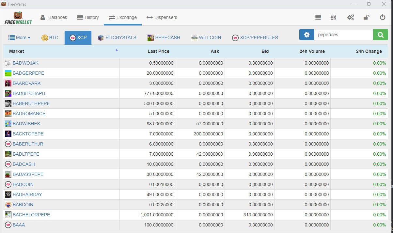The image size is (393, 233).
Task: Click the BADWISHES asset icon
Action: [8, 124]
